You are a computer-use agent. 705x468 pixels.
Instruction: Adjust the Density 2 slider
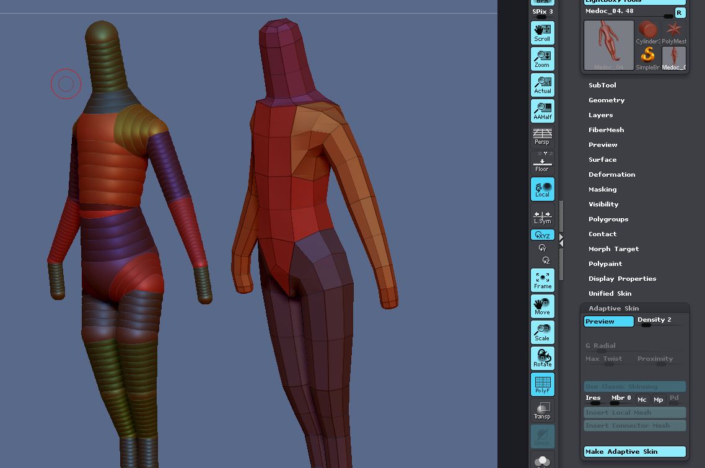(661, 321)
